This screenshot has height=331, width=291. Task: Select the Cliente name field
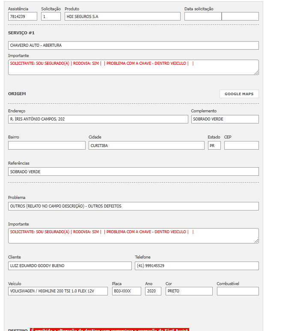coord(70,266)
